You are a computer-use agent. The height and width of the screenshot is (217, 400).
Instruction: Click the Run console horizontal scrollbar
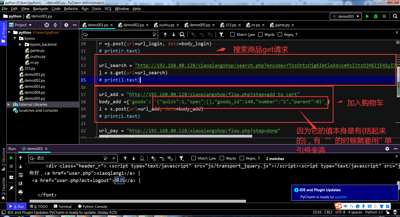pos(138,201)
